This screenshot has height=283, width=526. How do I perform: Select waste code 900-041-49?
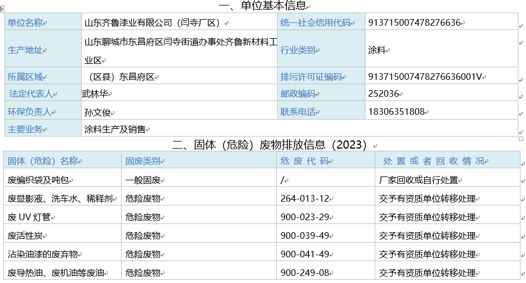(305, 254)
